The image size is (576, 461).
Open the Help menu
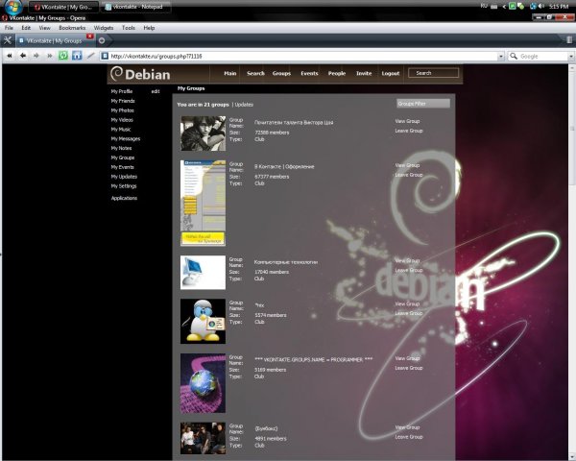(149, 28)
